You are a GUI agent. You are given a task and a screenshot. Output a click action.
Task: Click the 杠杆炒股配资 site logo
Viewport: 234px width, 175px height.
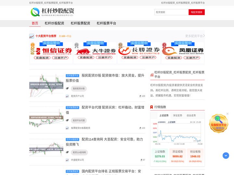coord(52,12)
